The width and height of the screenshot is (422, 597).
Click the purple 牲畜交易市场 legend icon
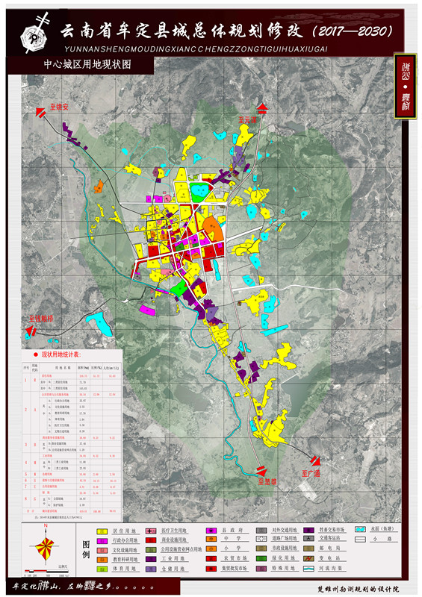click(x=309, y=531)
